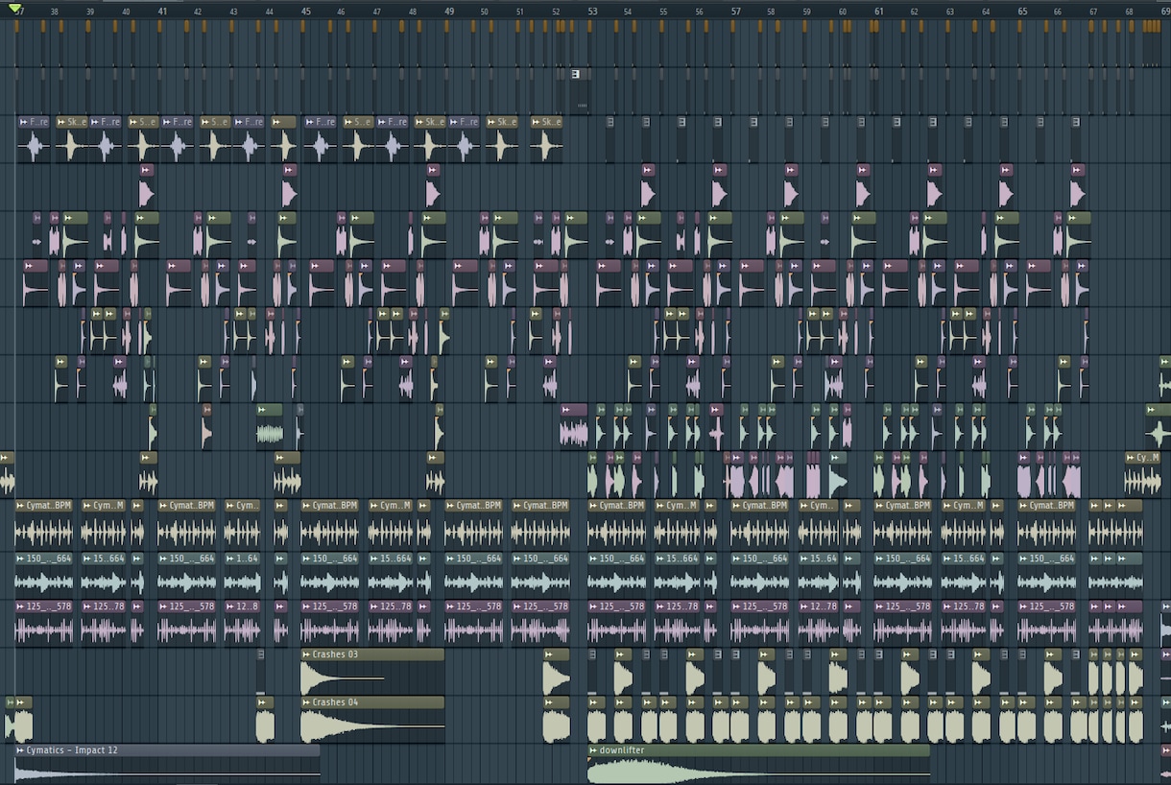Viewport: 1171px width, 785px height.
Task: Set the playhead at bar 56
Action: coord(700,12)
